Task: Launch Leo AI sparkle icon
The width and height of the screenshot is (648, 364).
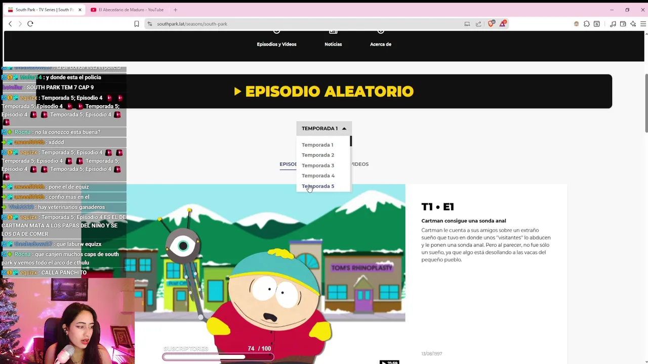Action: click(633, 24)
